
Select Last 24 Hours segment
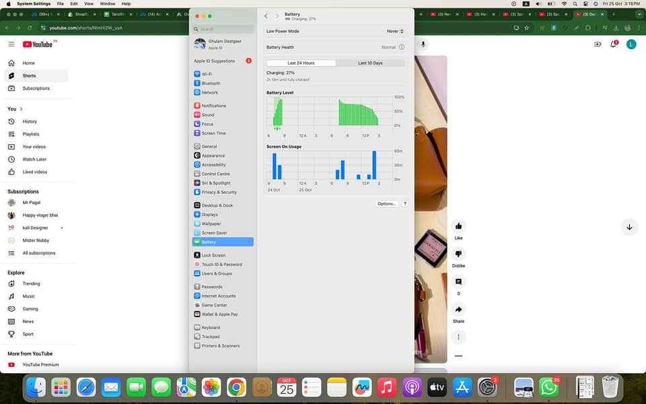tap(301, 63)
